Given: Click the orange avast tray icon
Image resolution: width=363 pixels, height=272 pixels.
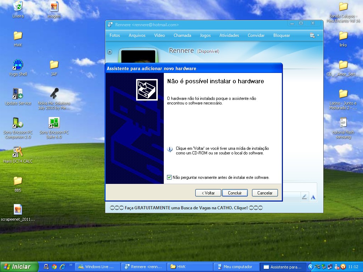Looking at the screenshot, I should (343, 267).
